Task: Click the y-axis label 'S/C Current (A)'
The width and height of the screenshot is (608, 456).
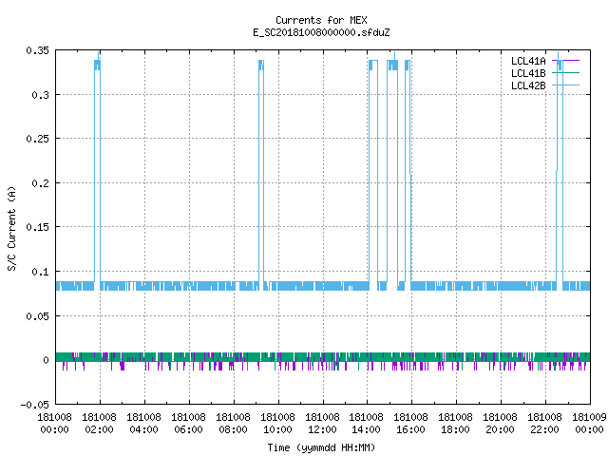Action: point(11,228)
